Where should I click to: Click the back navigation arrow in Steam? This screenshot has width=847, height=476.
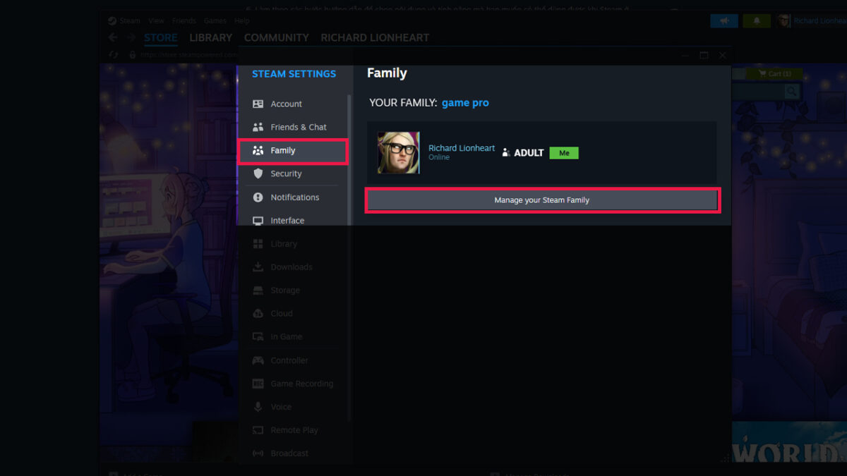pos(113,38)
